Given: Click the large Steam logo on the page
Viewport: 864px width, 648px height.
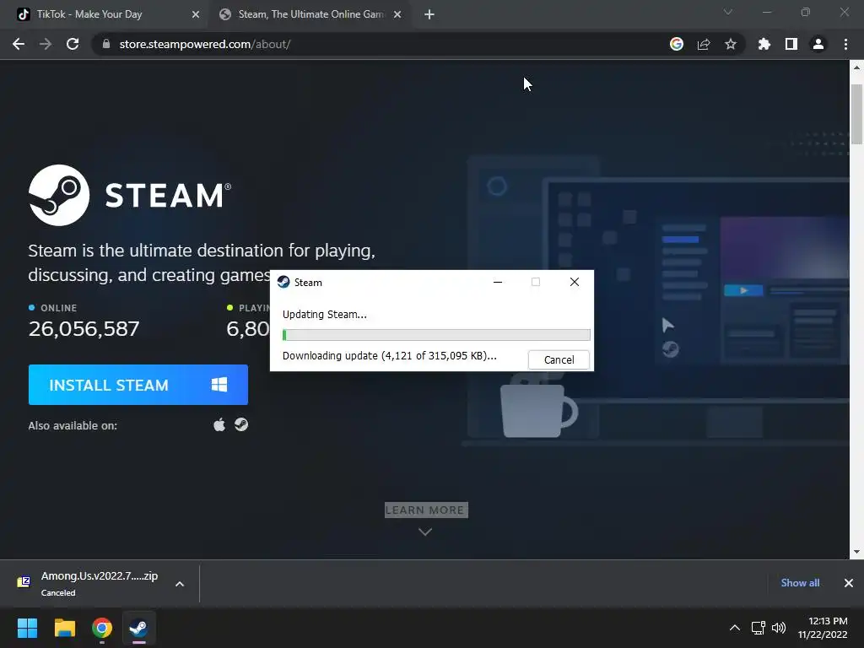Looking at the screenshot, I should (x=130, y=195).
